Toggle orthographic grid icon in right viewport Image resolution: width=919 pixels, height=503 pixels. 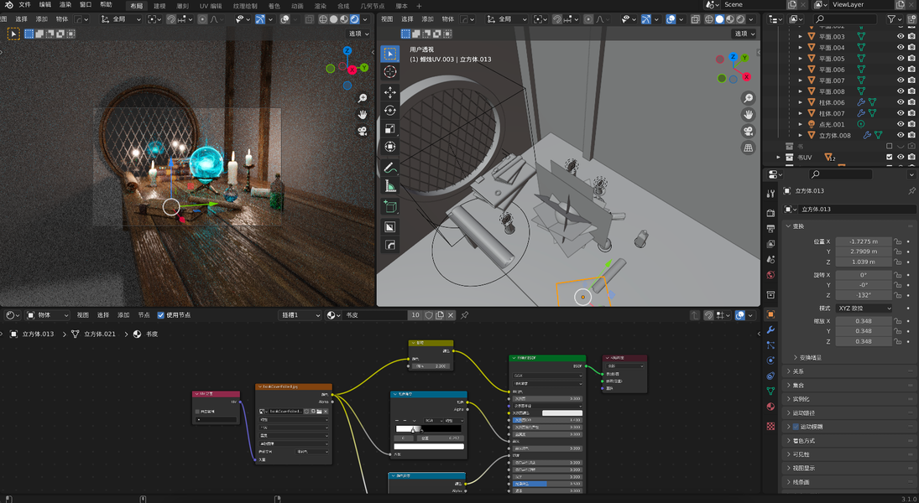(748, 148)
